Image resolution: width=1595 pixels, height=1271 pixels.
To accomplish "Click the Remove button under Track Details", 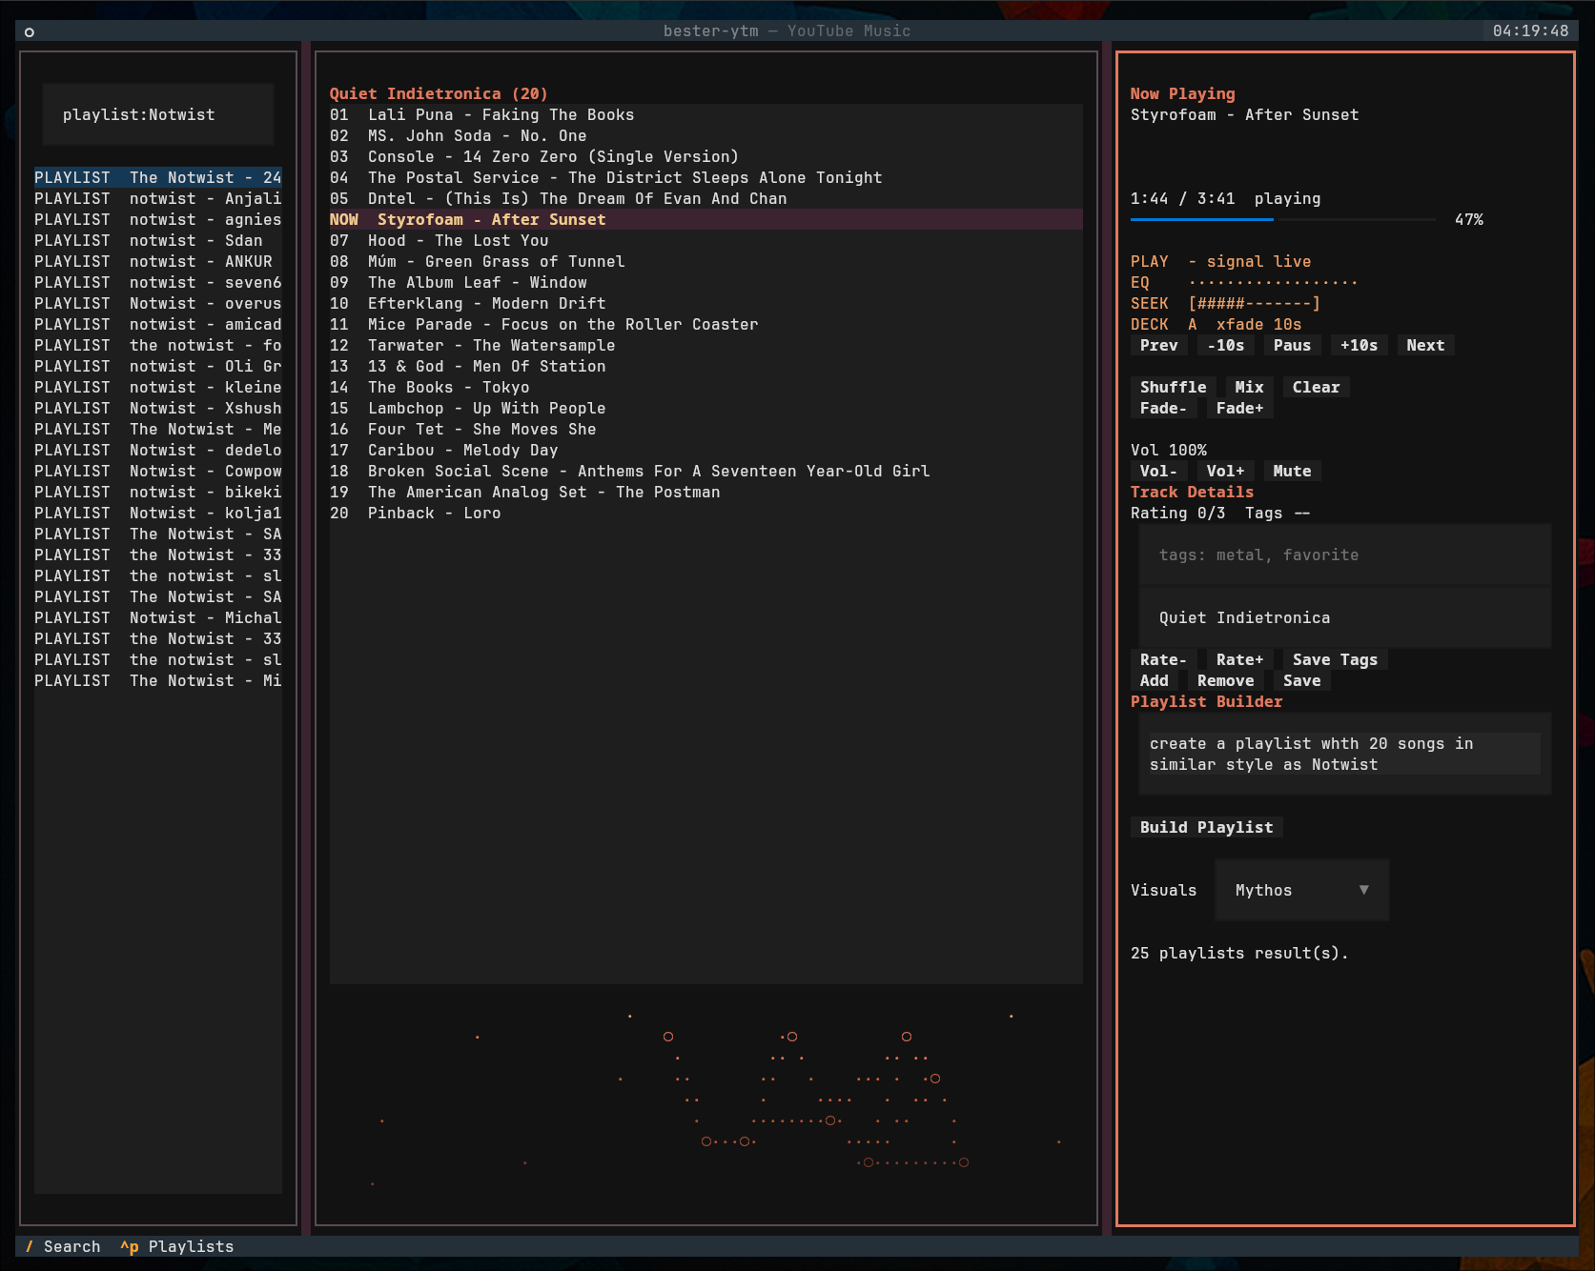I will 1225,680.
